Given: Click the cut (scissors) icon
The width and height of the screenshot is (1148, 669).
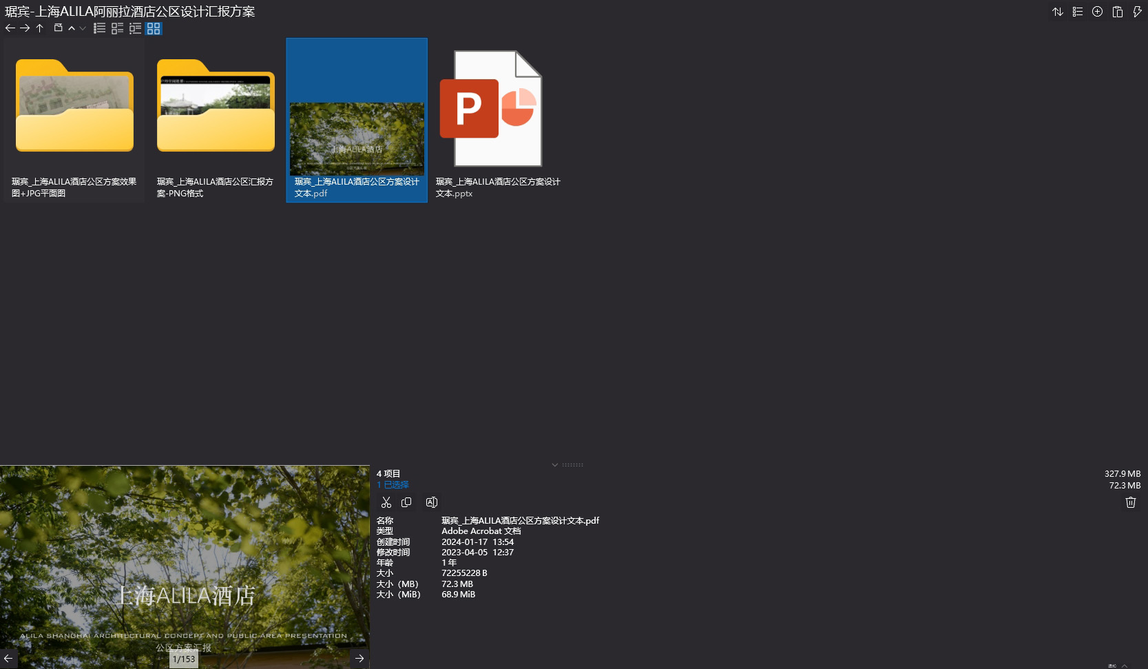Looking at the screenshot, I should tap(386, 502).
